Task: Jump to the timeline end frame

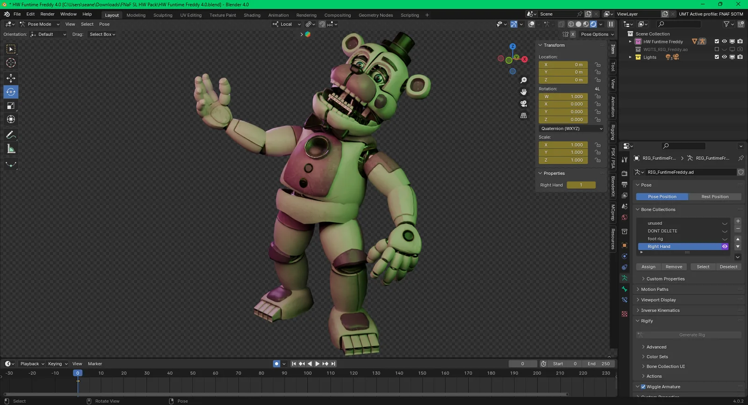Action: pyautogui.click(x=333, y=364)
